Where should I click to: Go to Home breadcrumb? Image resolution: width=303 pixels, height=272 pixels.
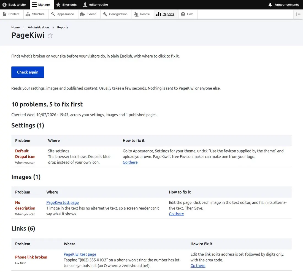tap(15, 27)
